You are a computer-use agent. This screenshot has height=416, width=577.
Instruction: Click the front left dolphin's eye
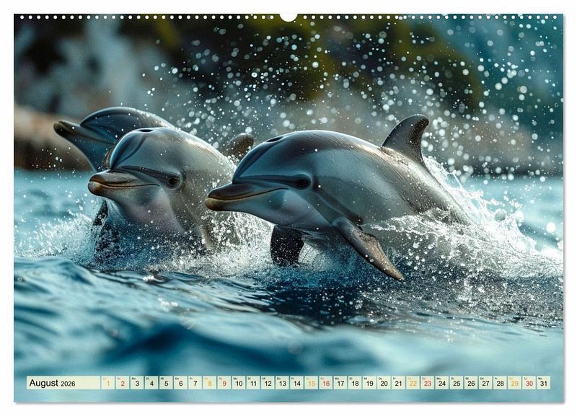click(173, 182)
